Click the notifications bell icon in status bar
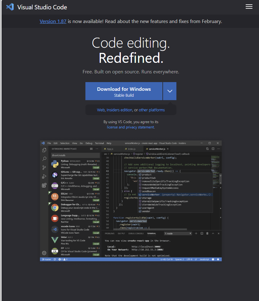Image resolution: width=259 pixels, height=301 pixels. (x=218, y=260)
